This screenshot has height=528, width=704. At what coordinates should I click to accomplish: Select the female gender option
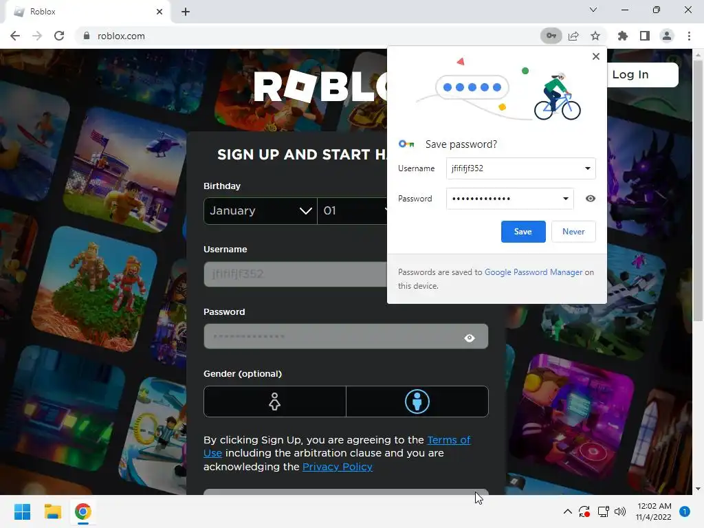click(x=275, y=401)
